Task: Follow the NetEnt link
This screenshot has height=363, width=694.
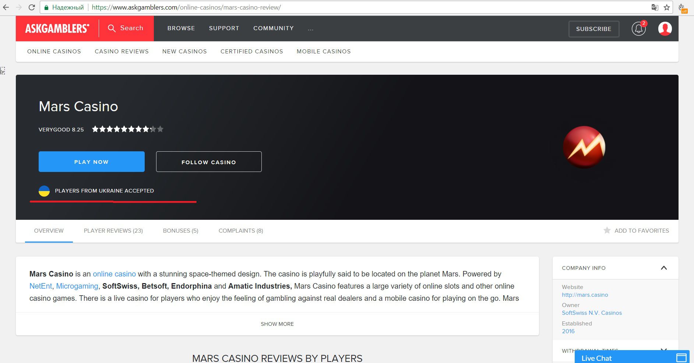Action: [41, 286]
